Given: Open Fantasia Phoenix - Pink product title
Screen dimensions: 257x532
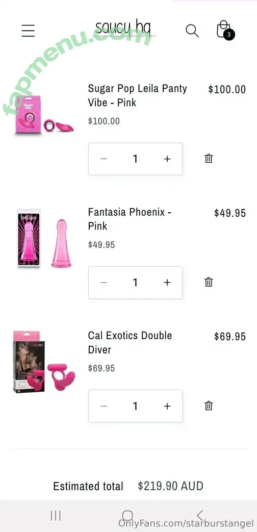Looking at the screenshot, I should pos(130,219).
